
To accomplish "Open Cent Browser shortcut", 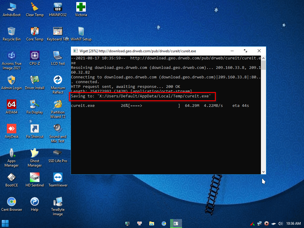I will [12, 204].
